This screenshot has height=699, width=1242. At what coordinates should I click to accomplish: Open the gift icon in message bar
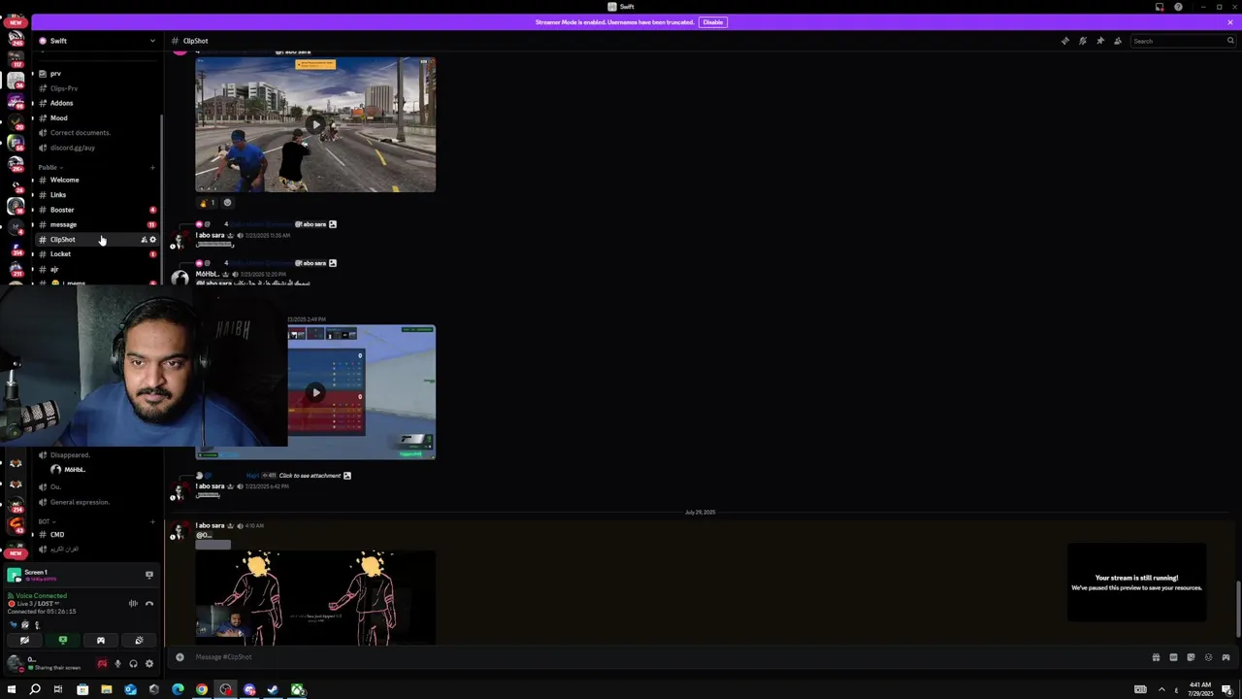point(1156,657)
